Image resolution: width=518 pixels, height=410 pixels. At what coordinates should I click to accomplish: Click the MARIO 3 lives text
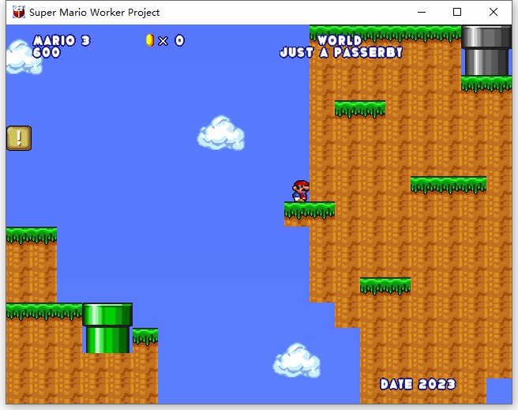point(62,40)
